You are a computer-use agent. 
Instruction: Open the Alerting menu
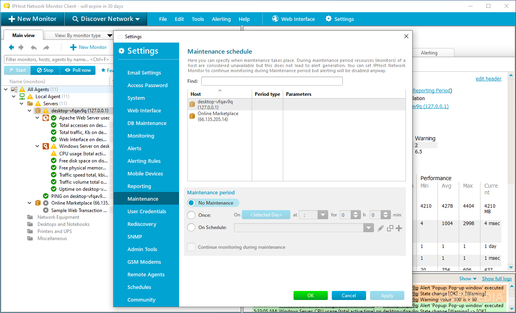pos(221,19)
